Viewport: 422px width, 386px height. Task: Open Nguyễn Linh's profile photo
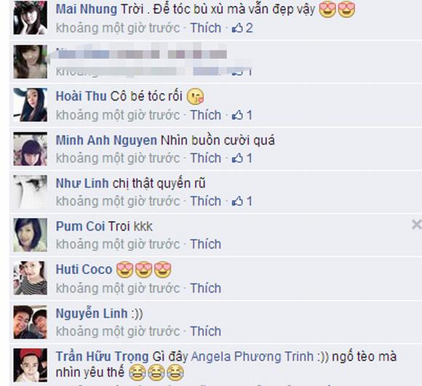[x=31, y=322]
